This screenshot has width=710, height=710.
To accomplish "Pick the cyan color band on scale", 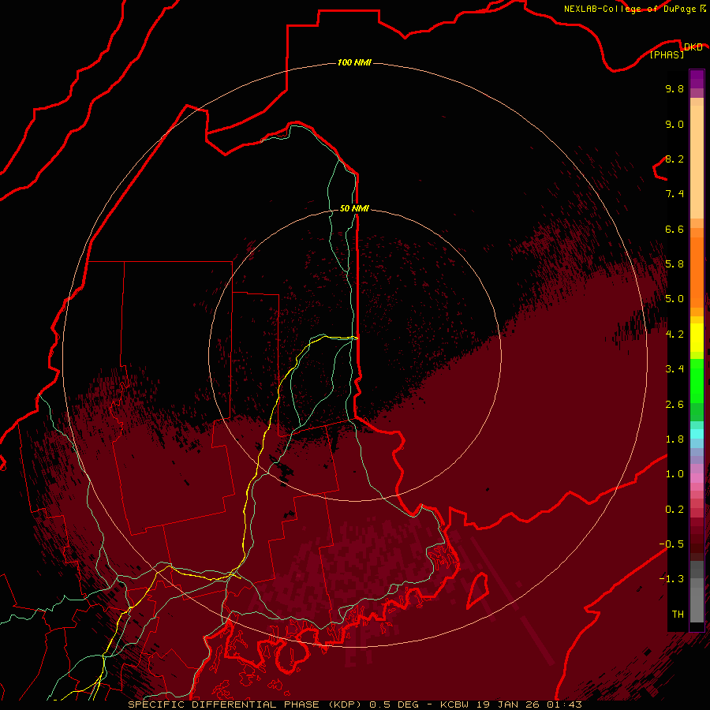I will 697,434.
